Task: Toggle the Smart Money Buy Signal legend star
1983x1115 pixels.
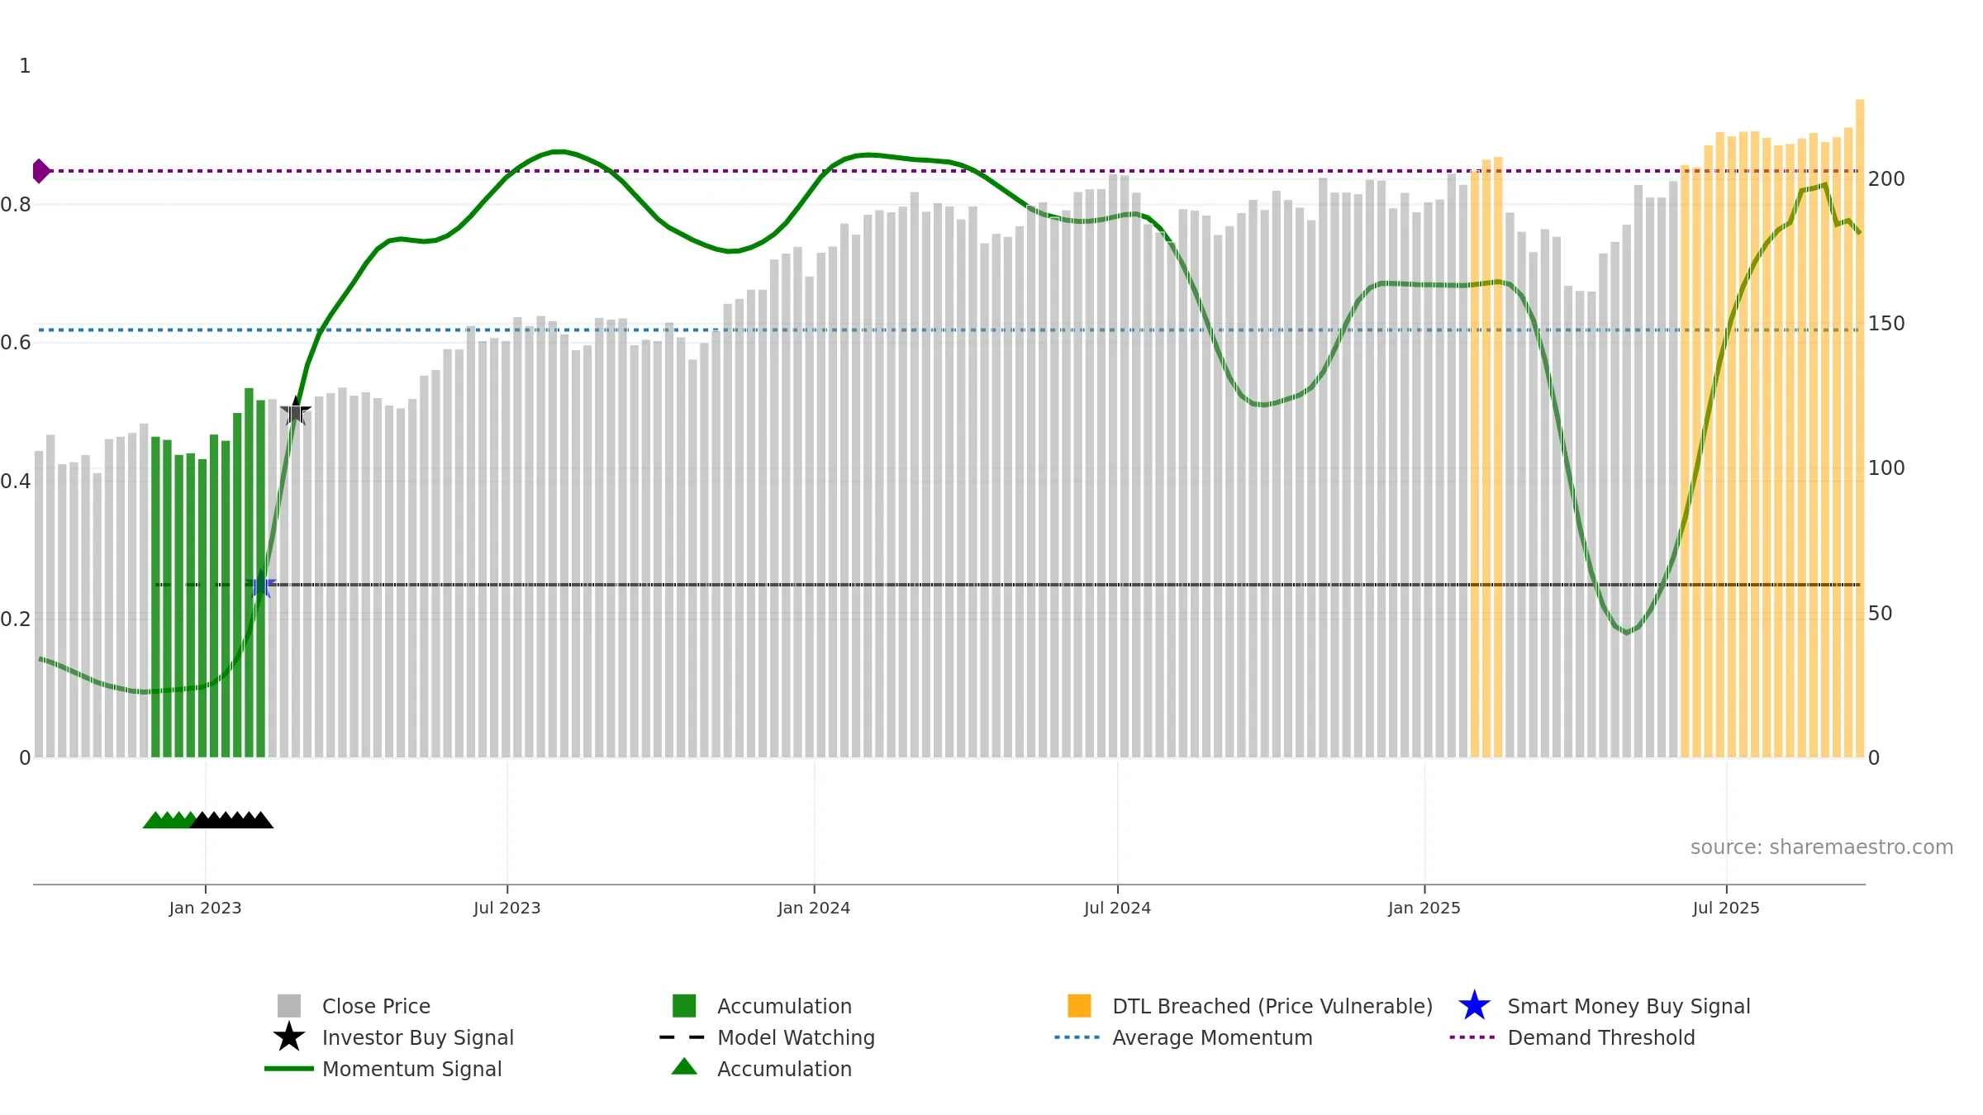Action: [x=1474, y=1006]
